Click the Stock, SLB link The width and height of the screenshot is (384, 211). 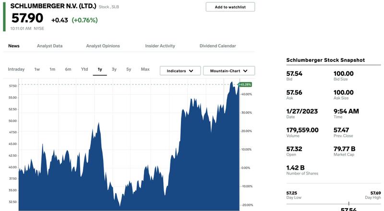pyautogui.click(x=109, y=7)
